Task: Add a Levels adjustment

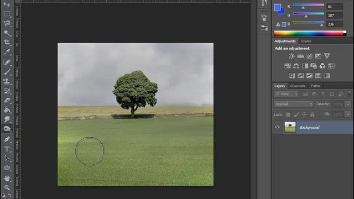Action: tap(300, 56)
